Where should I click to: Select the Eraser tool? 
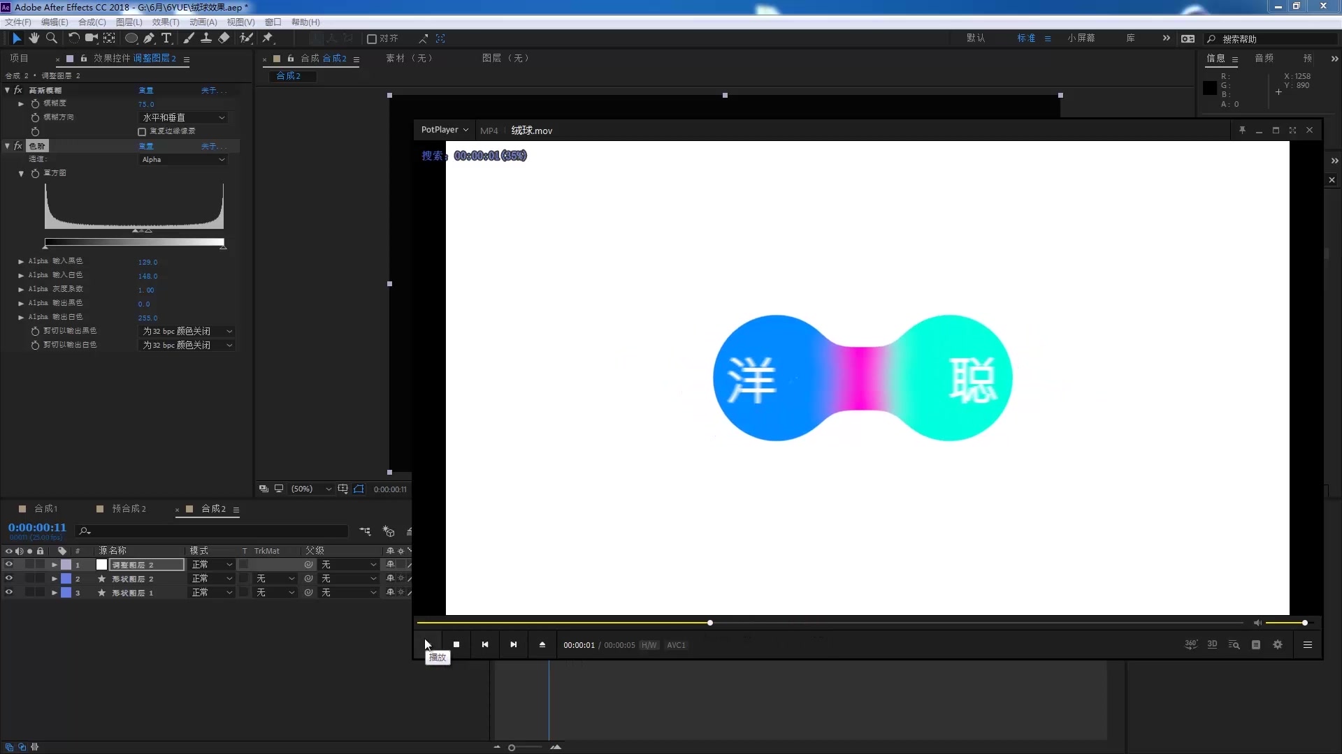[224, 38]
